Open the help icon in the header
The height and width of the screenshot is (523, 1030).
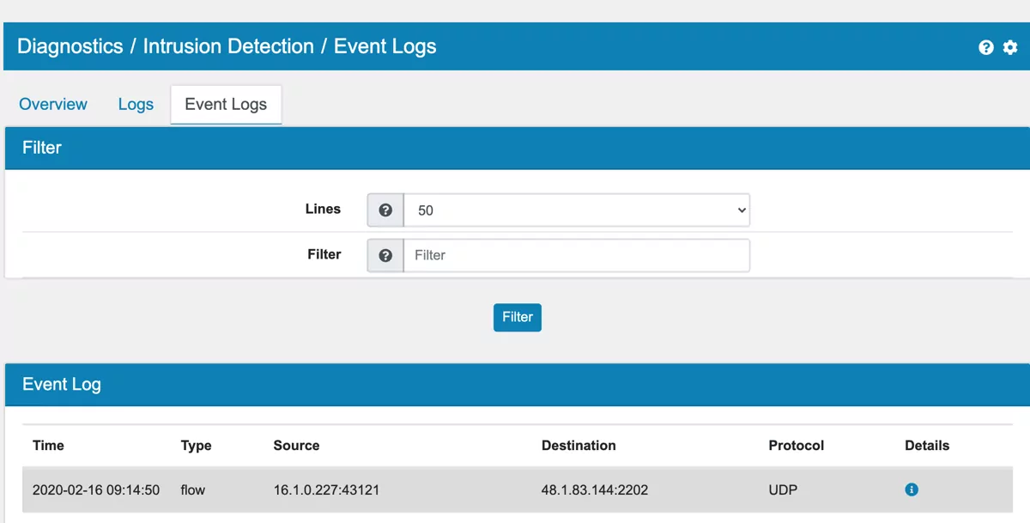point(985,47)
